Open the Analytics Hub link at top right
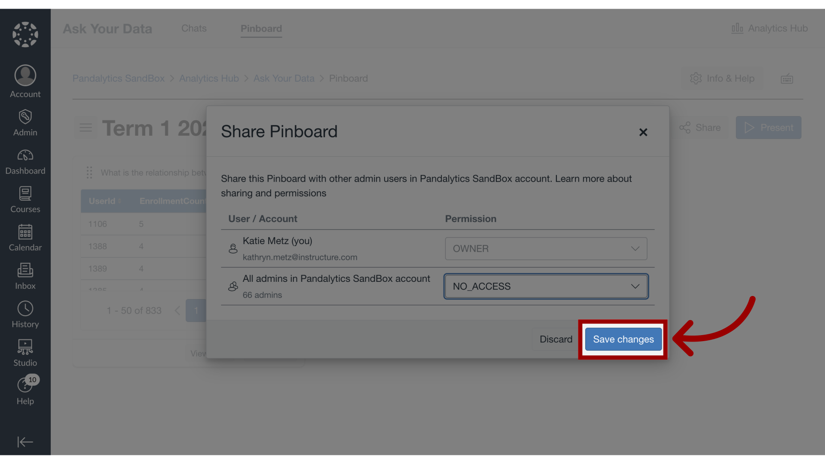This screenshot has height=464, width=825. pyautogui.click(x=770, y=28)
